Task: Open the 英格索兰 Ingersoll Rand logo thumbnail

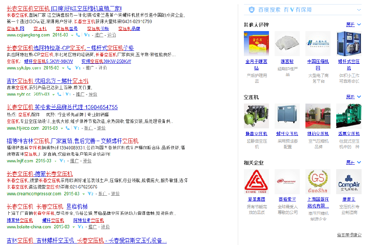Action: [x=287, y=182]
